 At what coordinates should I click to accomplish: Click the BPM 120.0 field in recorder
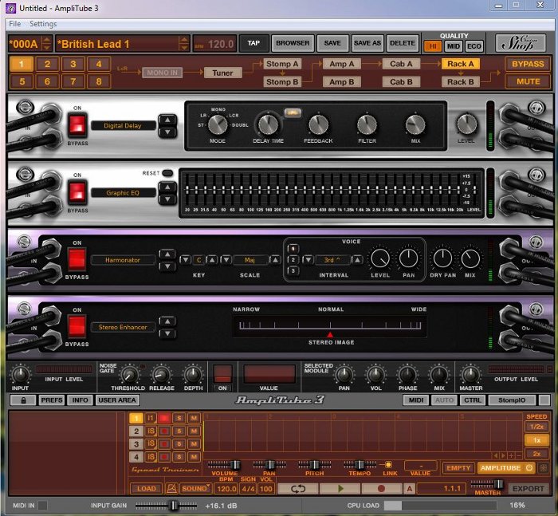tap(226, 489)
